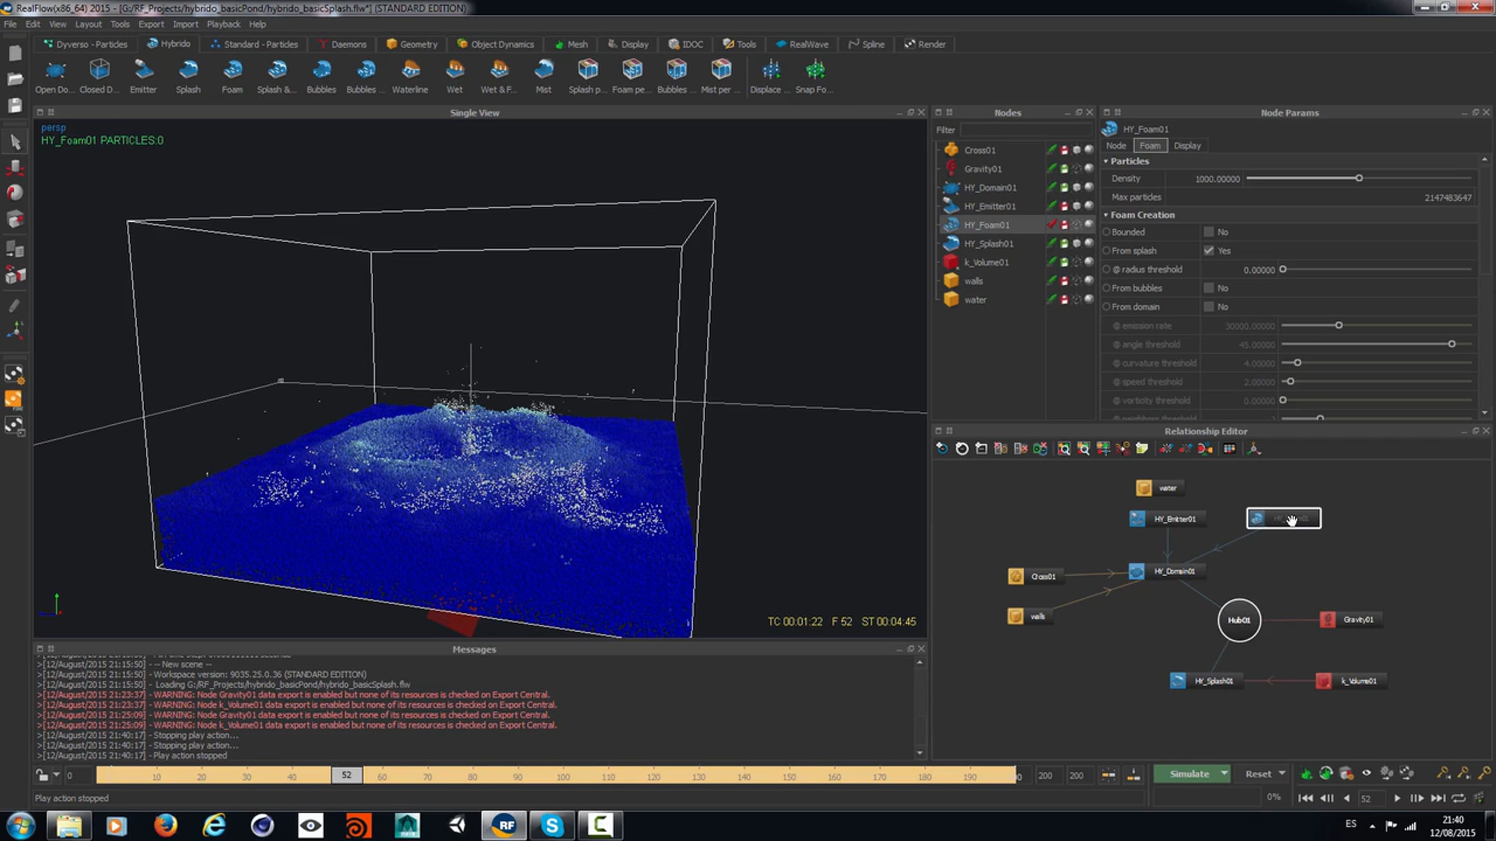Click the Snap Foam shelf icon
The width and height of the screenshot is (1496, 841).
[815, 76]
